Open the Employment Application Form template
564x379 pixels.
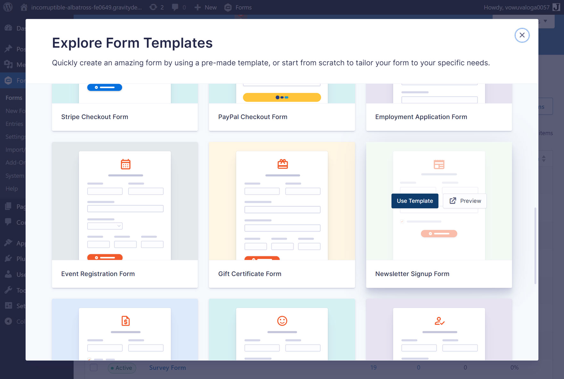pos(439,107)
